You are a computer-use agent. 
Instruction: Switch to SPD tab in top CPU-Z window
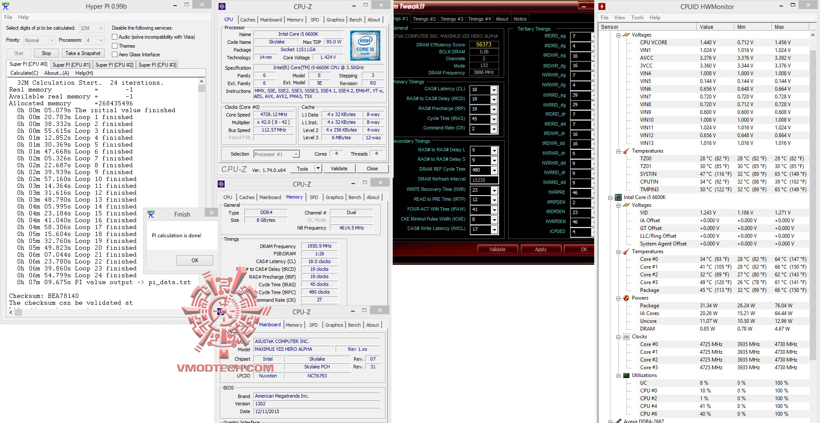(315, 20)
